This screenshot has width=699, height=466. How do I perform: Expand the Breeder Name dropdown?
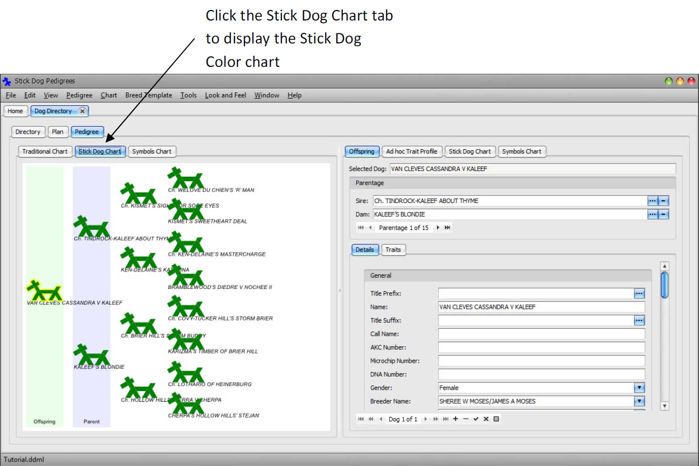click(639, 401)
